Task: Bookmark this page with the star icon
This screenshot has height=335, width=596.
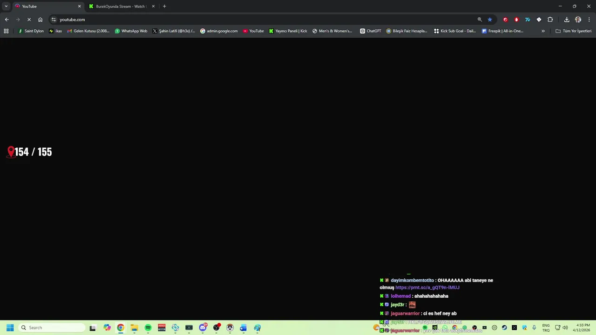Action: point(490,20)
